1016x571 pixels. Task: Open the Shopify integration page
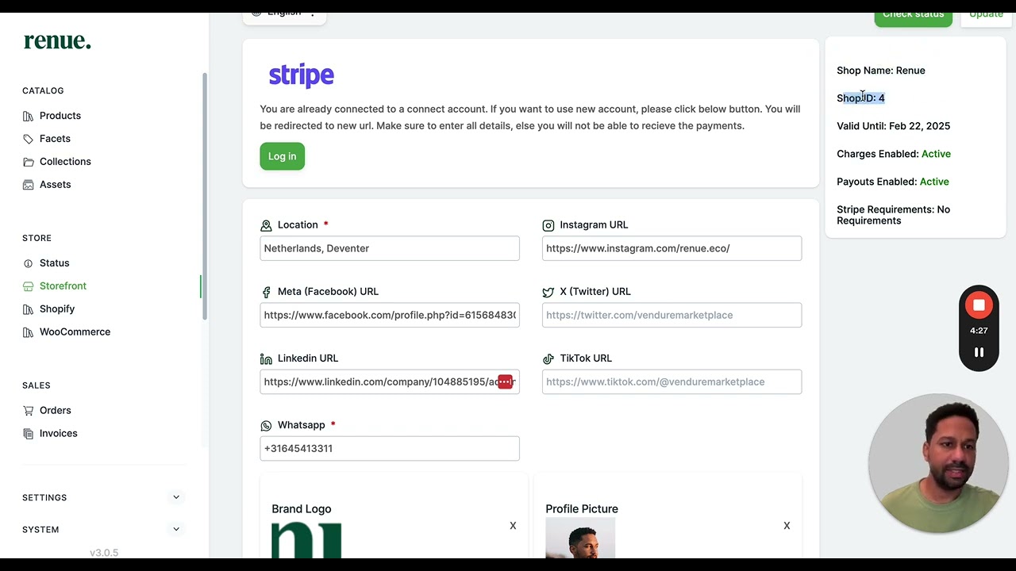click(x=57, y=309)
